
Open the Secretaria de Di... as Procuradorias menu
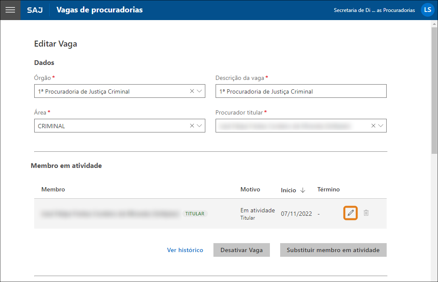point(374,10)
